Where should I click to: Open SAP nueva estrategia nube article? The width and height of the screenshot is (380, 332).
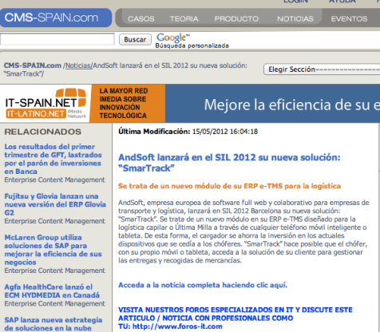(x=53, y=324)
